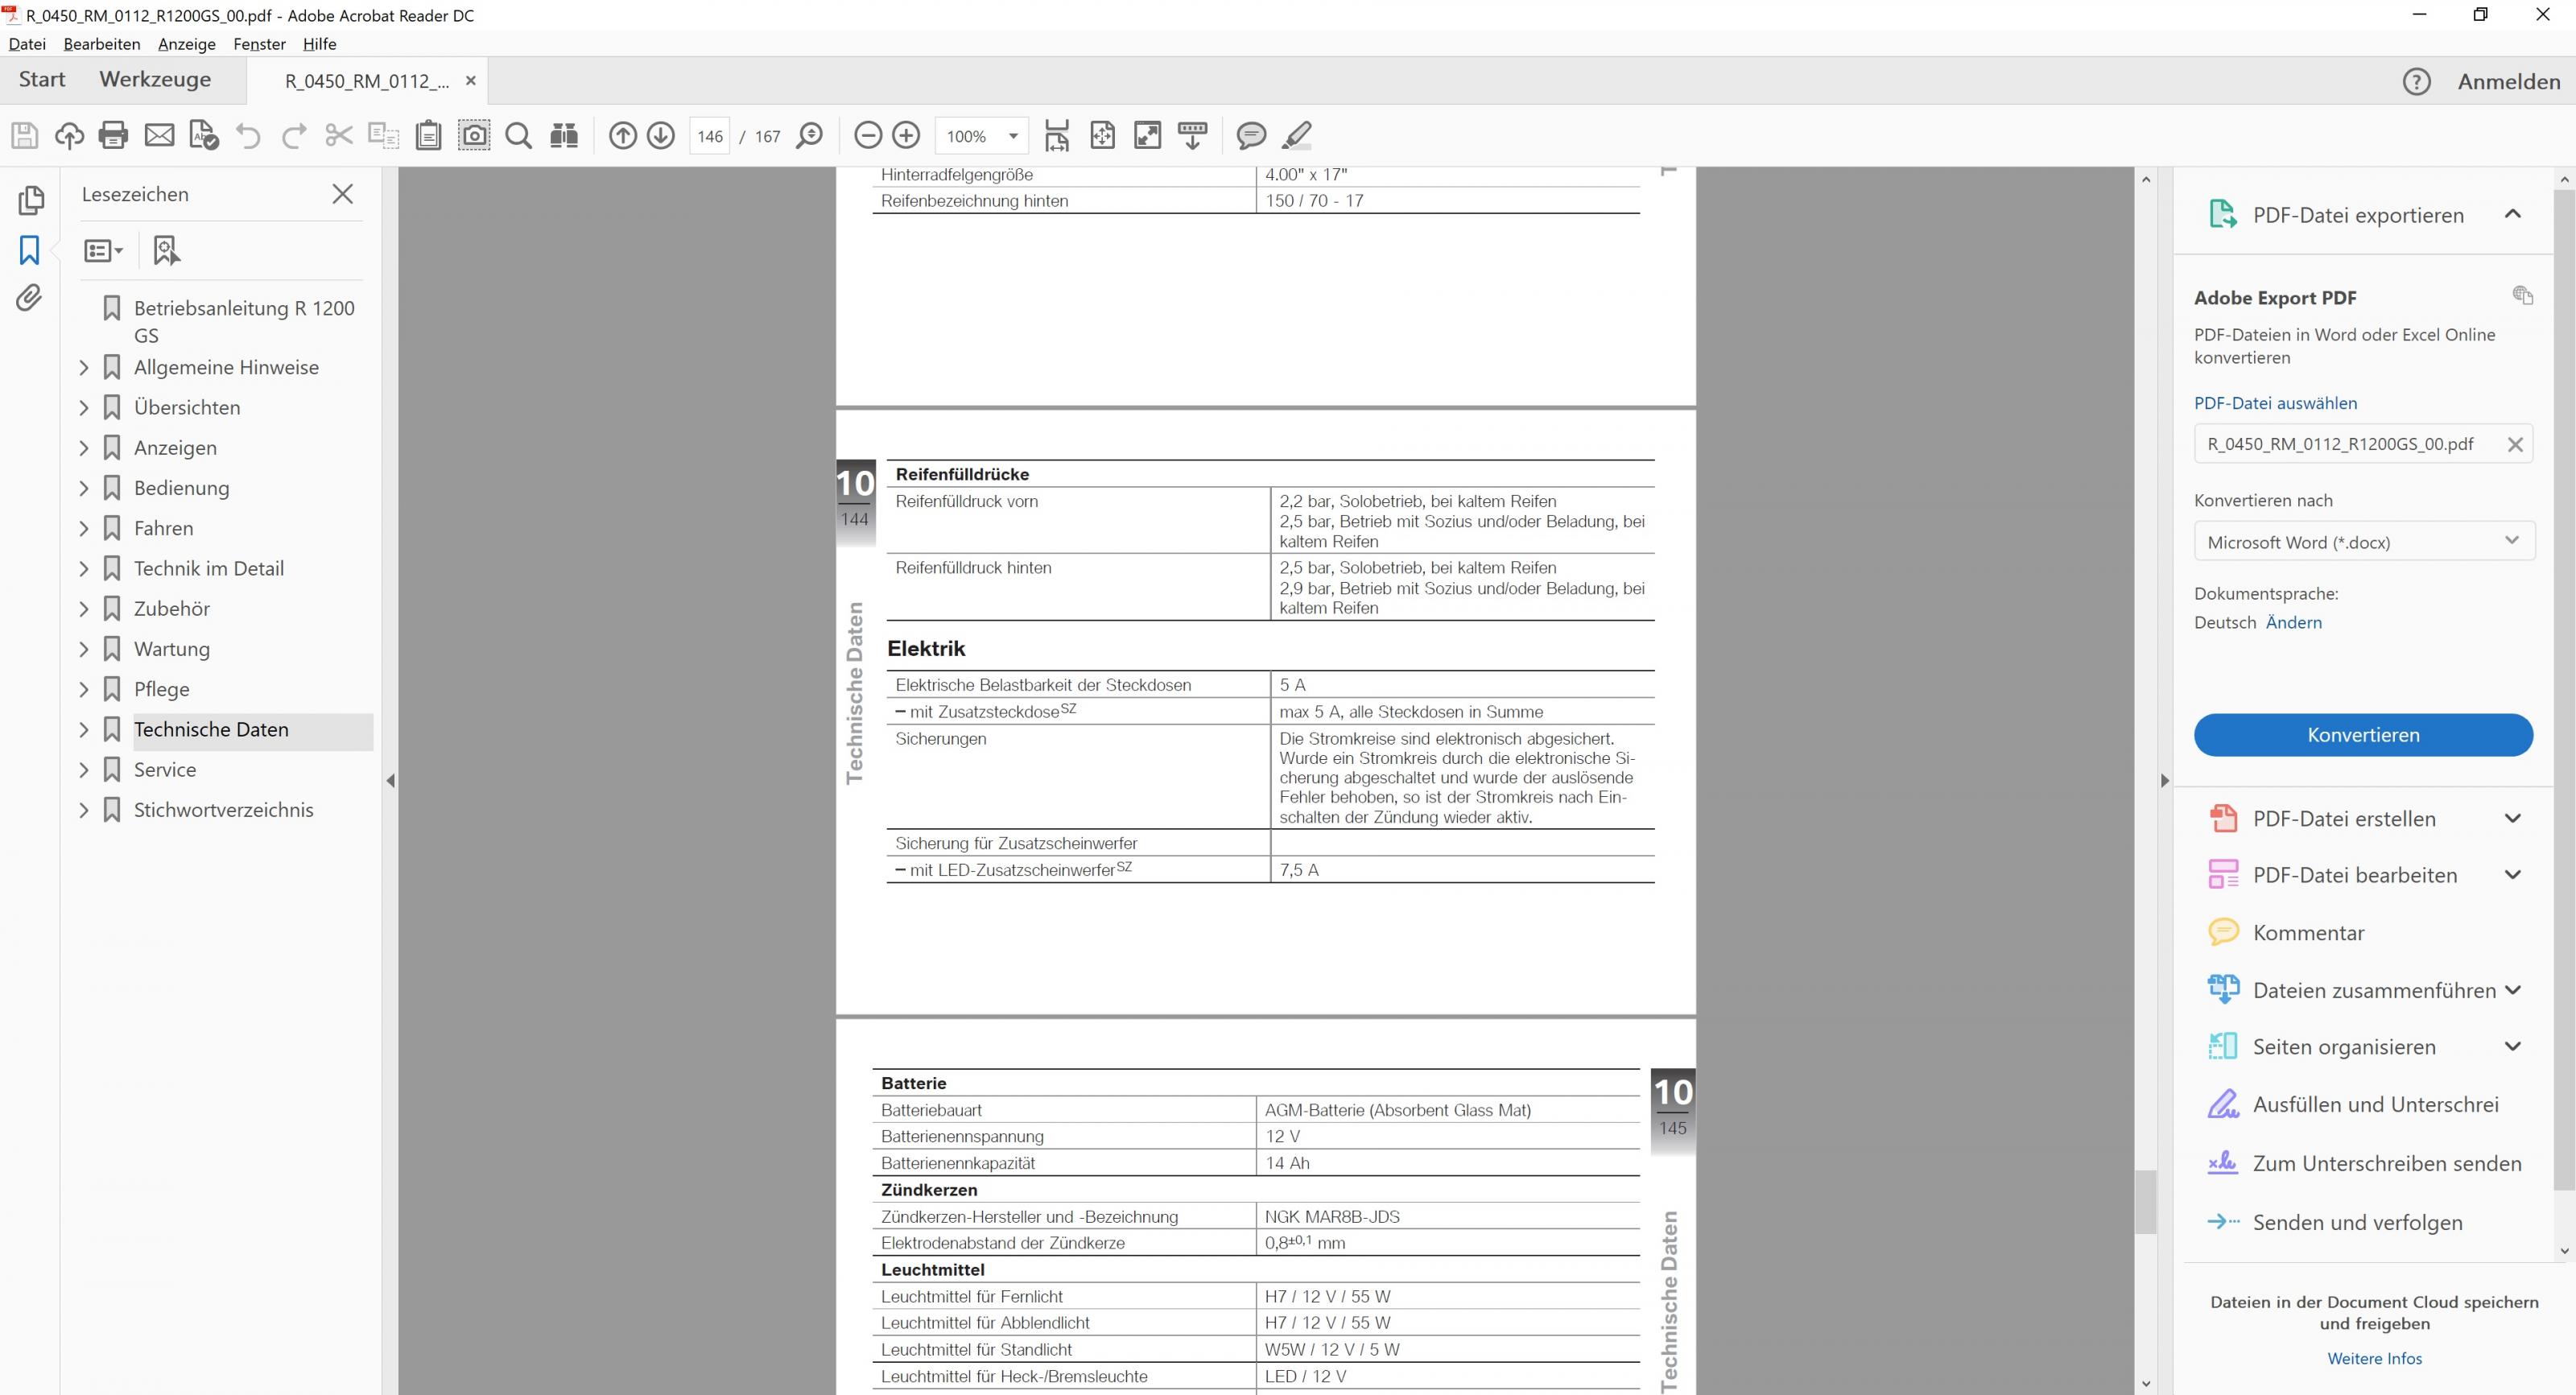Expand the Wartung bookmark
Screen dimensions: 2576x1395
[84, 649]
